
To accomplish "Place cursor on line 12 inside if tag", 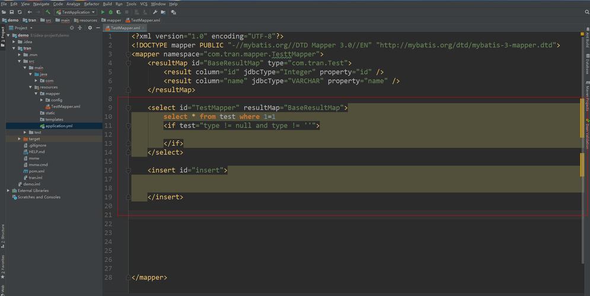I will click(x=355, y=134).
